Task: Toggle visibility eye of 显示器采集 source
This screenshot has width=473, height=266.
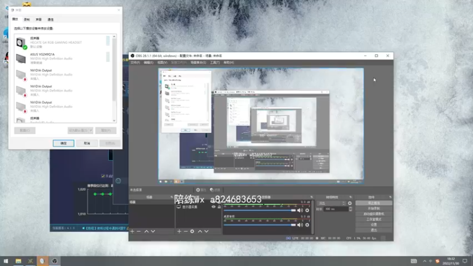Action: coord(213,207)
